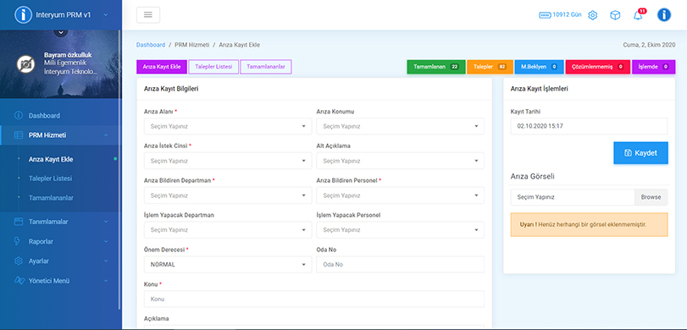687x330 pixels.
Task: Open Arıza Kayıt Ekle in sidebar
Action: click(x=51, y=159)
